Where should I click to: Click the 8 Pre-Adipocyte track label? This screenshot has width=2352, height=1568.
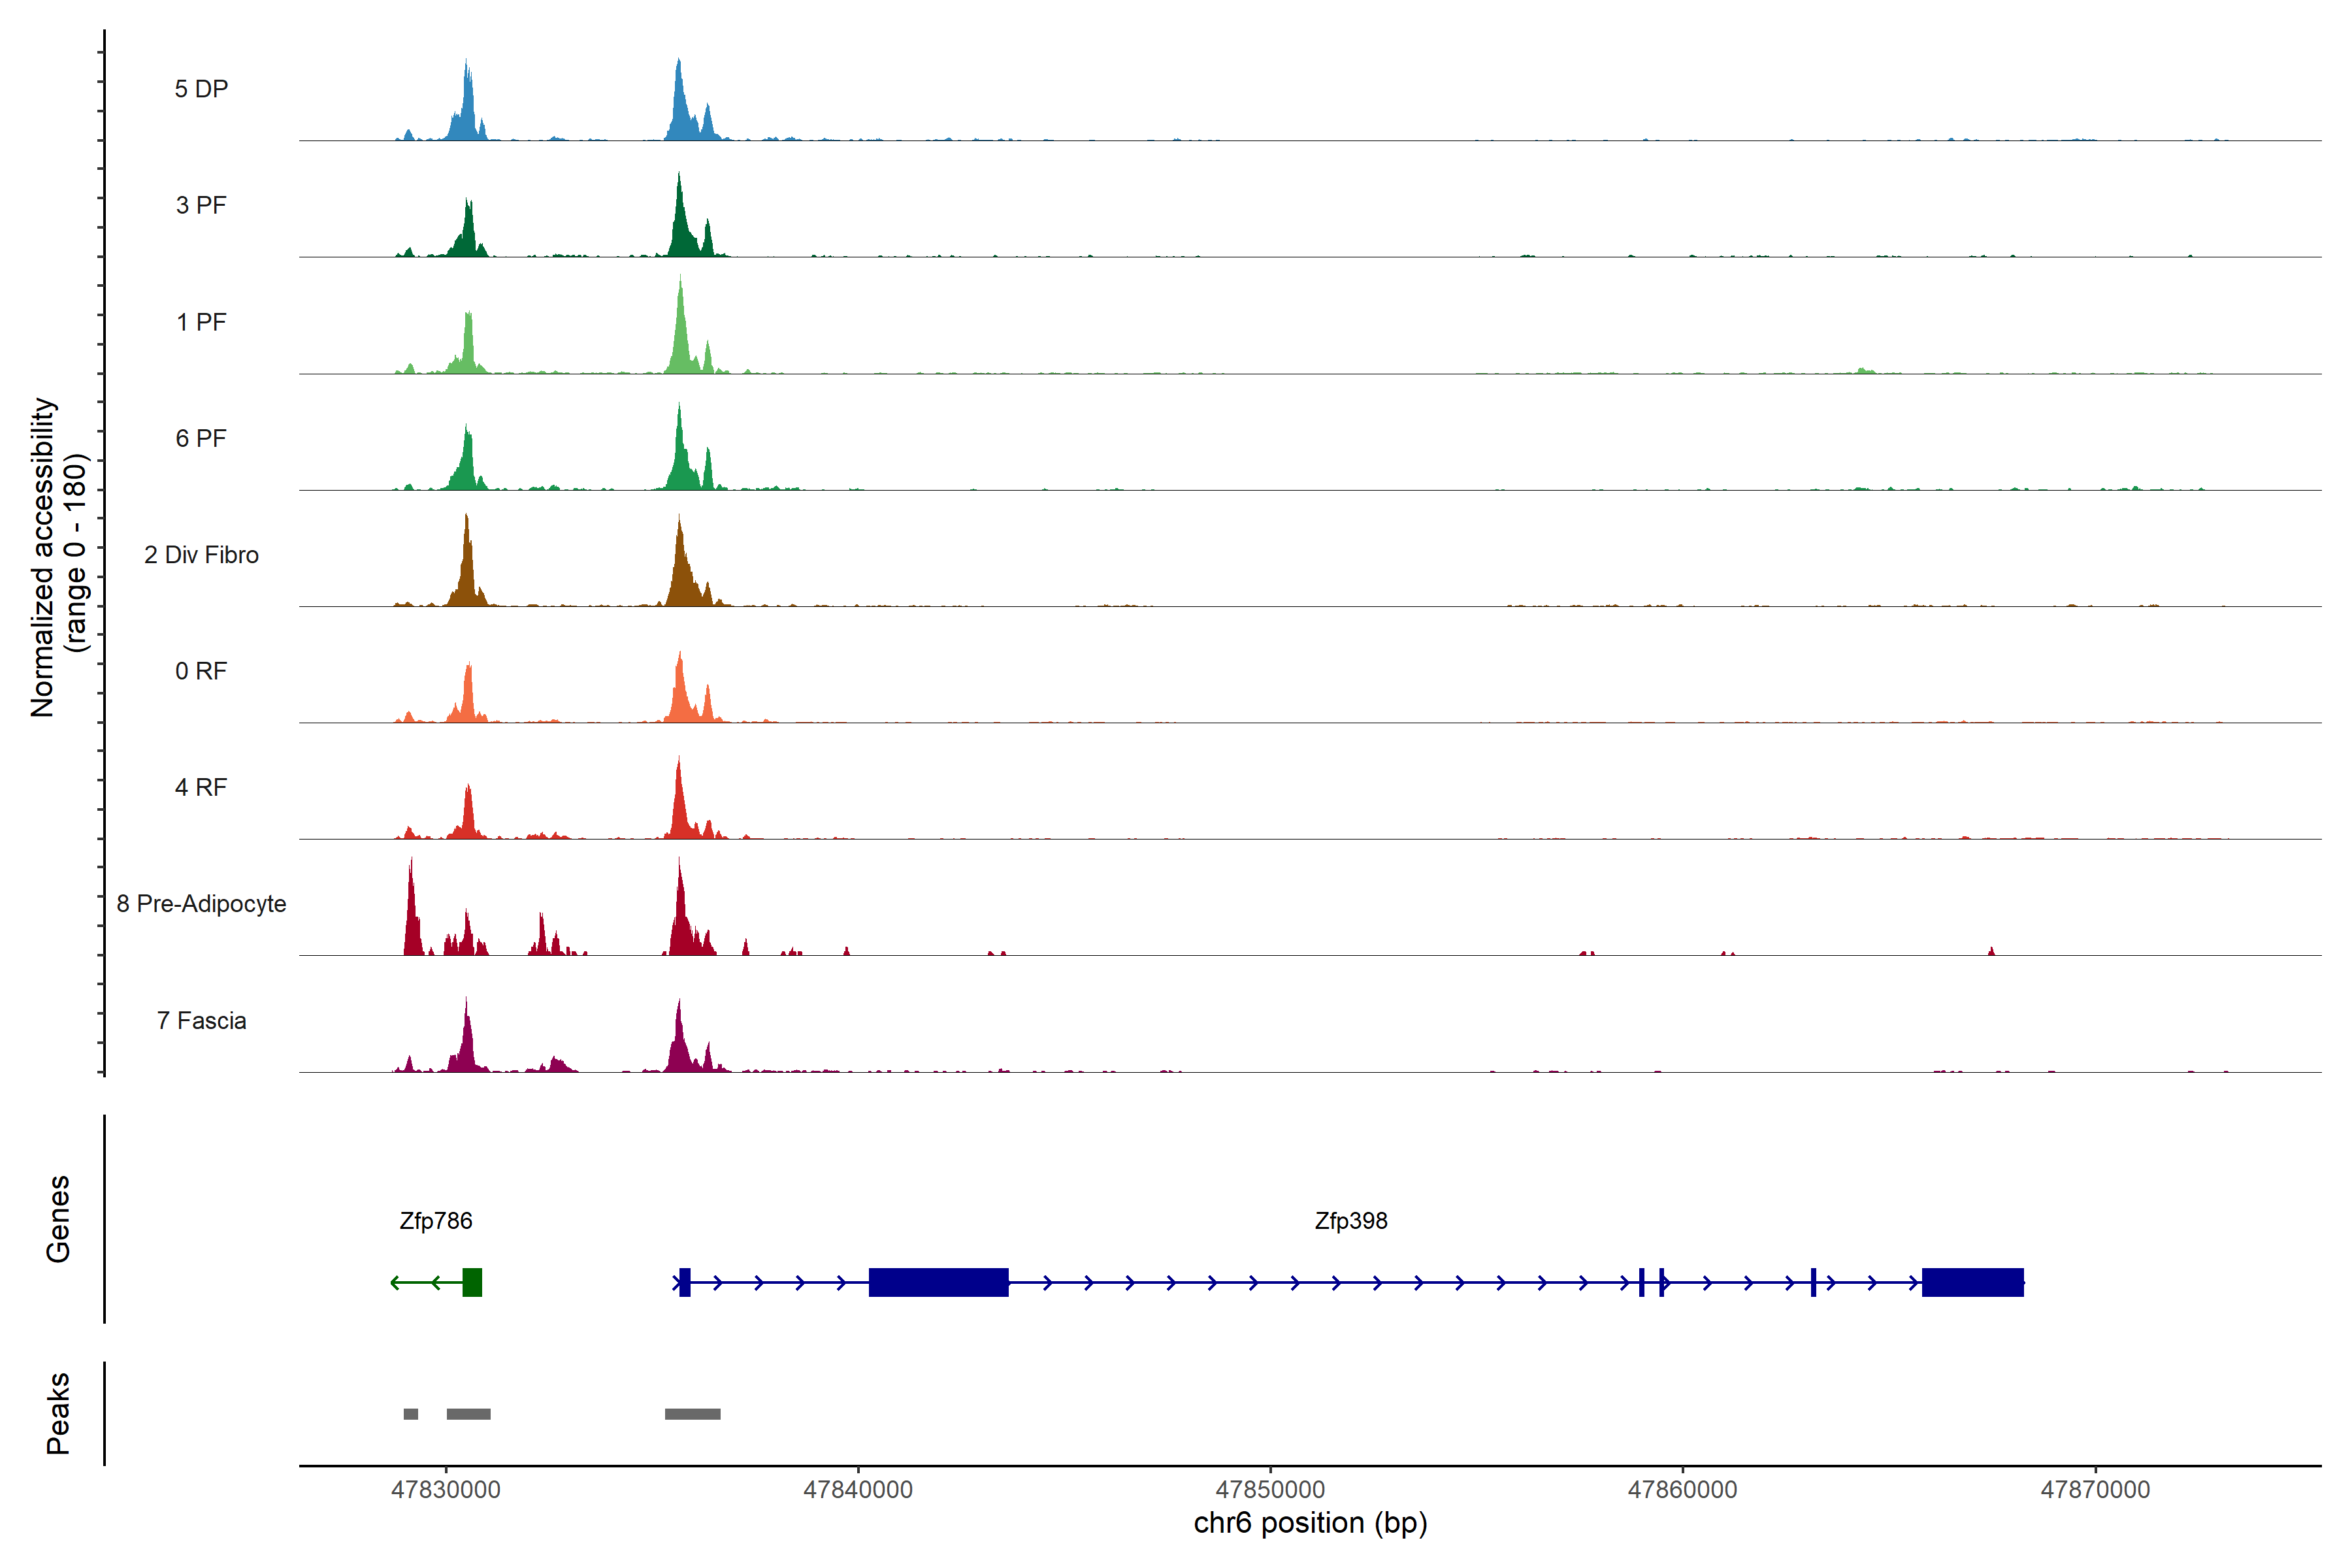(201, 904)
